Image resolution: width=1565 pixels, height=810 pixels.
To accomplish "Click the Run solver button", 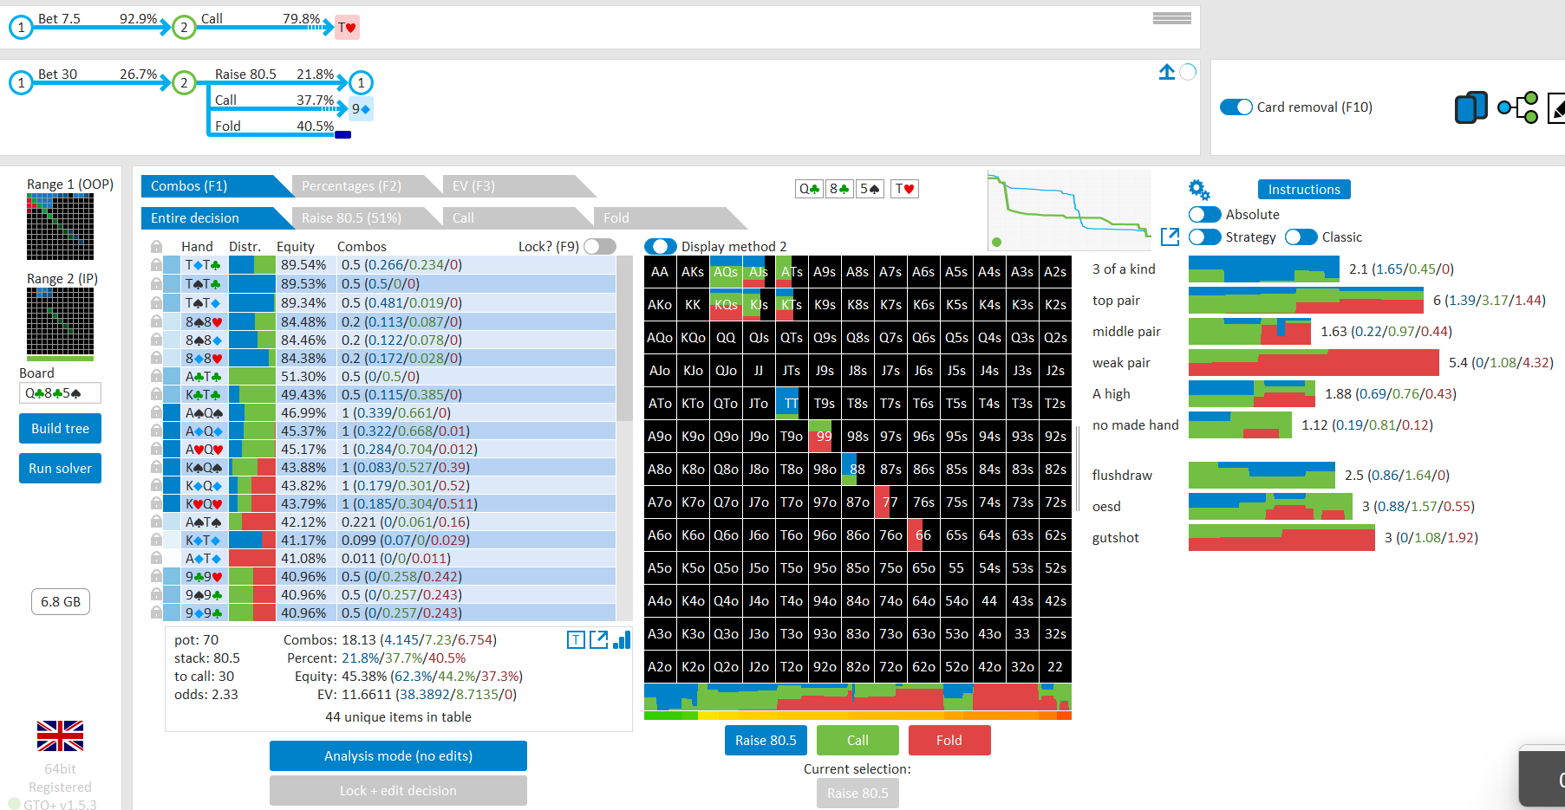I will tap(60, 469).
